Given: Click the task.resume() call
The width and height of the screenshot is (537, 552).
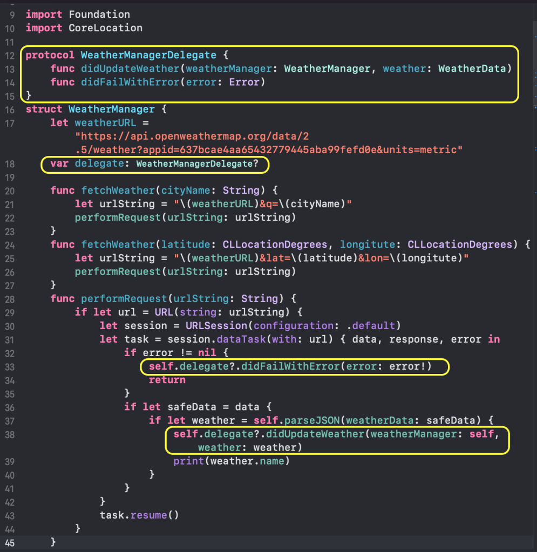Looking at the screenshot, I should [x=139, y=514].
